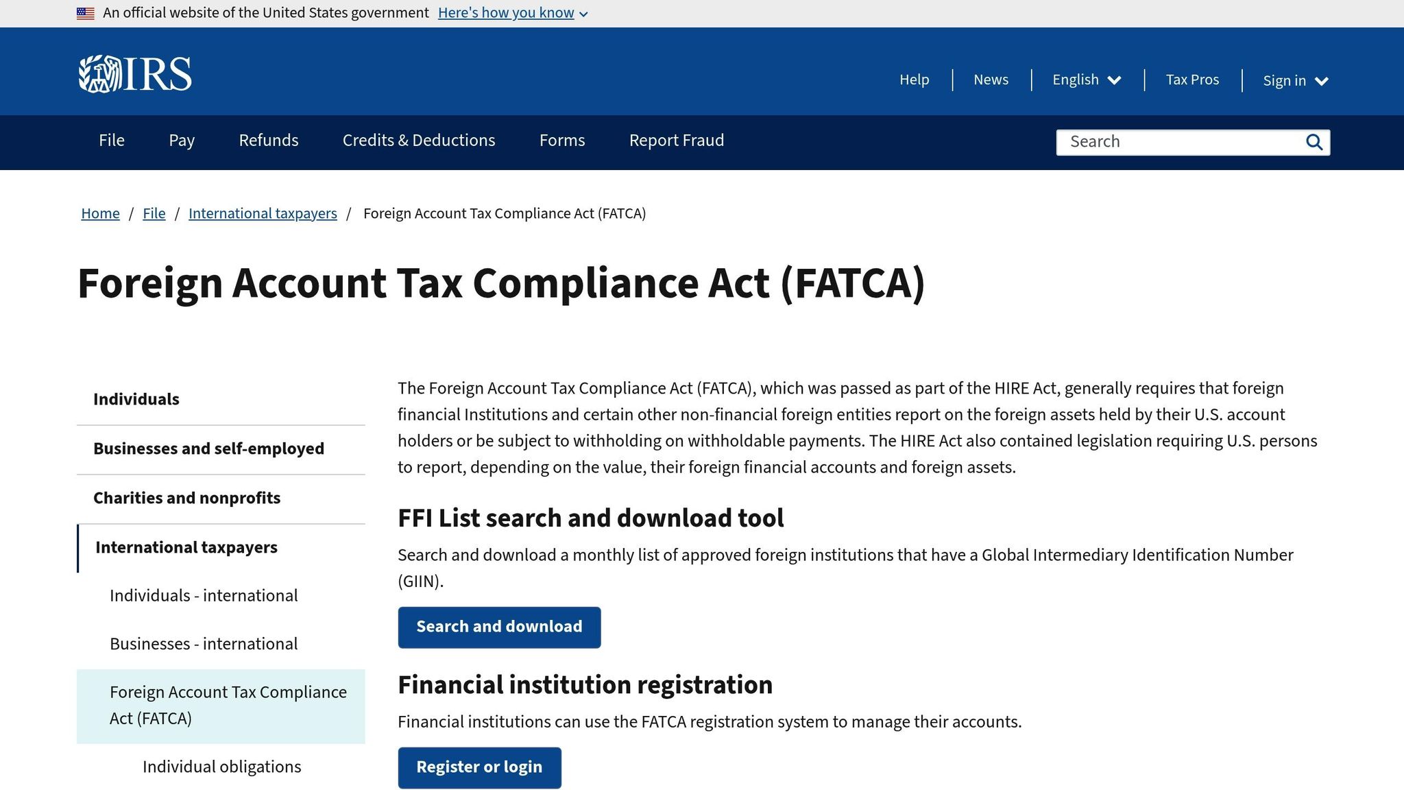1404x790 pixels.
Task: Open Individual obligations in the sidebar
Action: tap(221, 766)
